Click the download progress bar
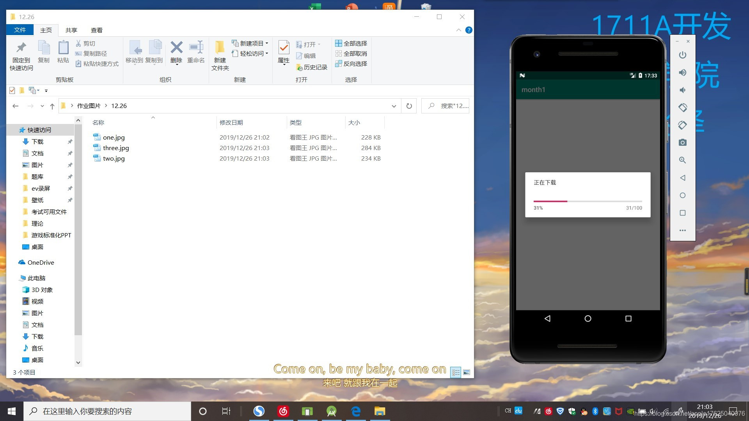The width and height of the screenshot is (749, 421). pos(587,202)
